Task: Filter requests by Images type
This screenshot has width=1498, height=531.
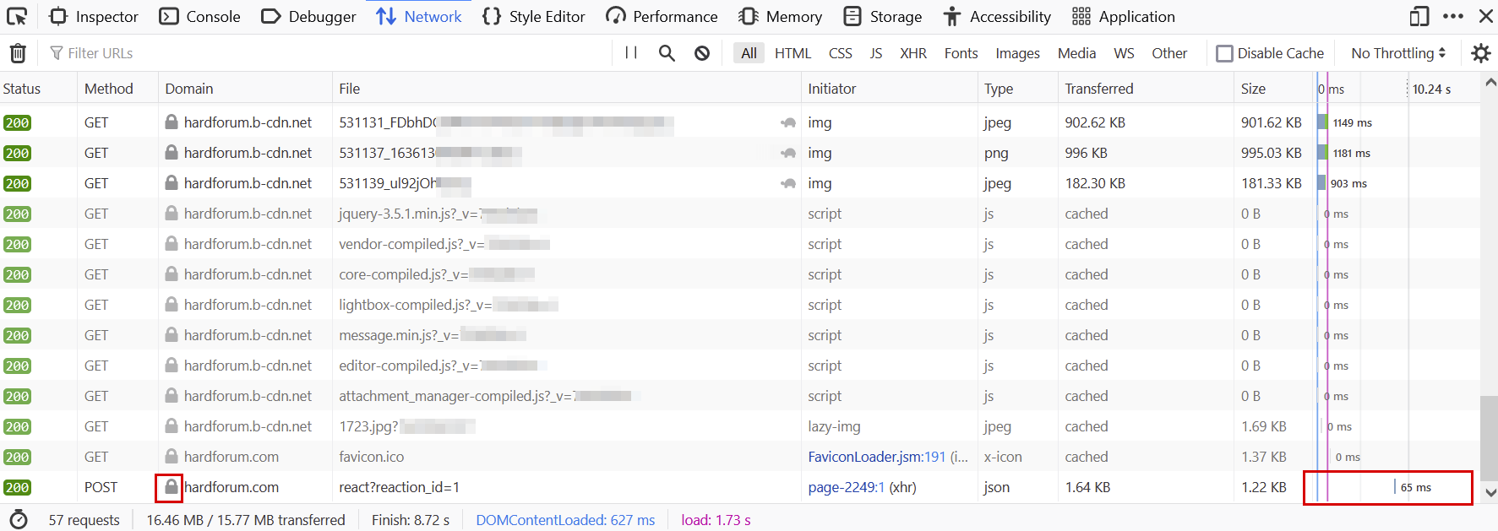Action: click(1017, 53)
